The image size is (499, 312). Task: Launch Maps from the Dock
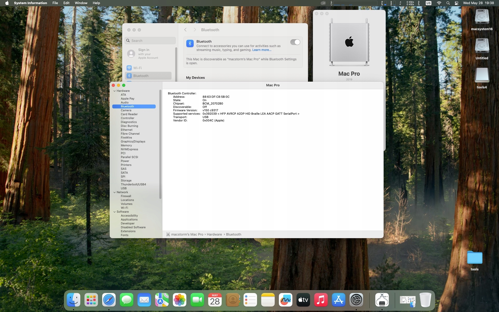click(x=162, y=300)
